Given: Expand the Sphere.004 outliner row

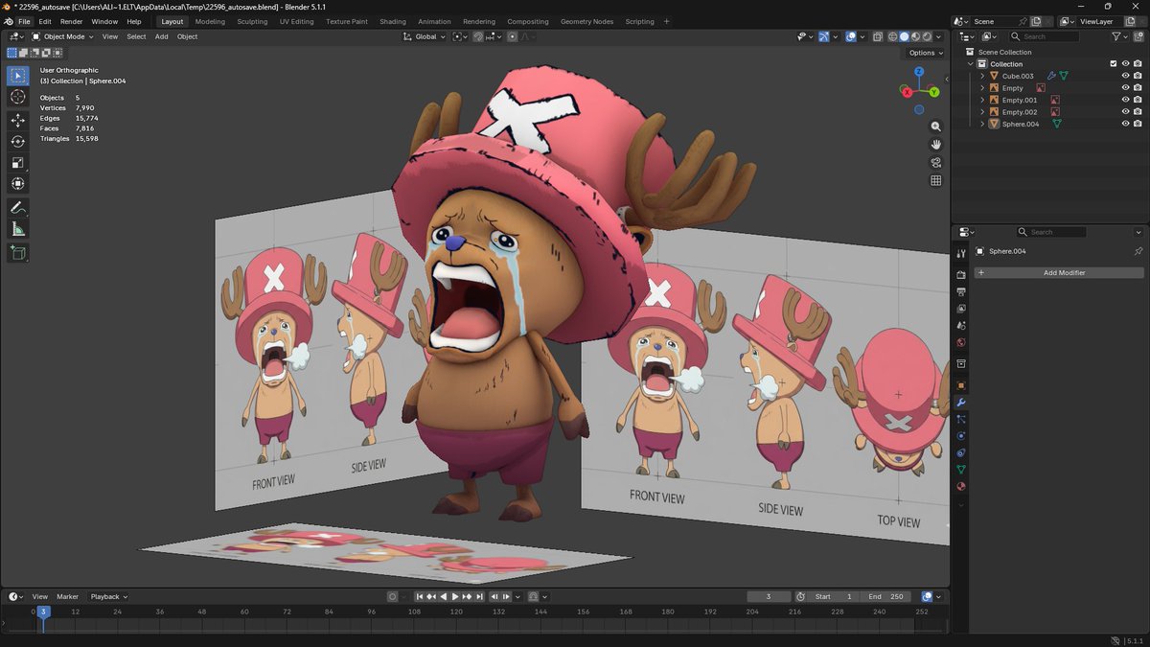Looking at the screenshot, I should [982, 124].
